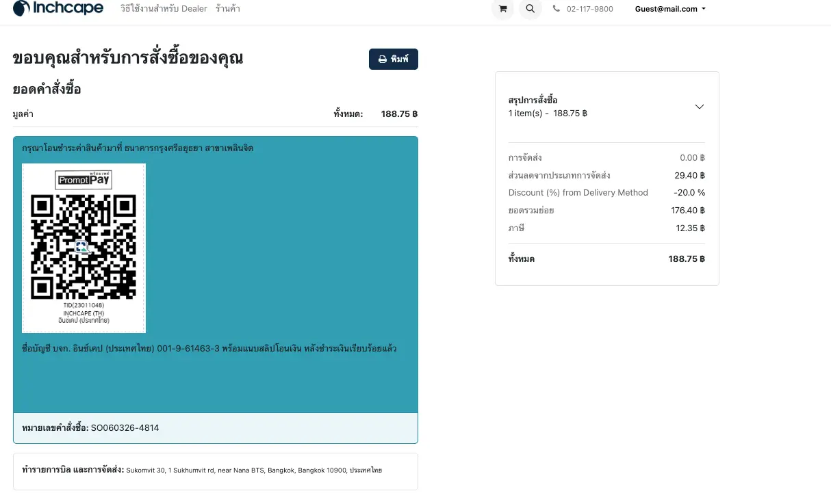The image size is (831, 504).
Task: Click the 02-117-9800 phone number link
Action: [589, 9]
